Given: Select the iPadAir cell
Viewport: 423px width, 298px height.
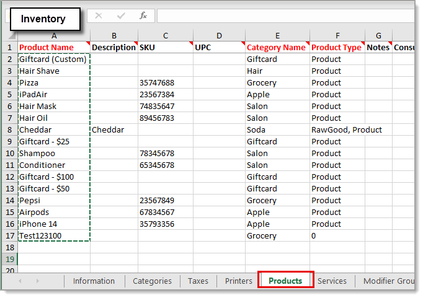Looking at the screenshot, I should click(54, 95).
